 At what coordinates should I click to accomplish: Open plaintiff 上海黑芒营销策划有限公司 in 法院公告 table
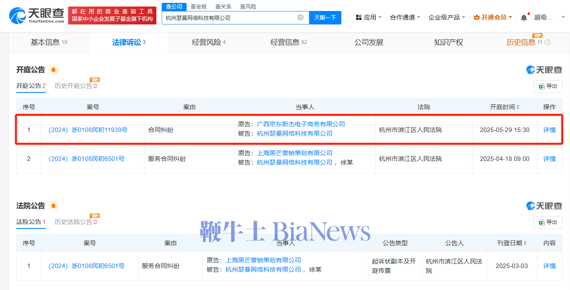[263, 260]
